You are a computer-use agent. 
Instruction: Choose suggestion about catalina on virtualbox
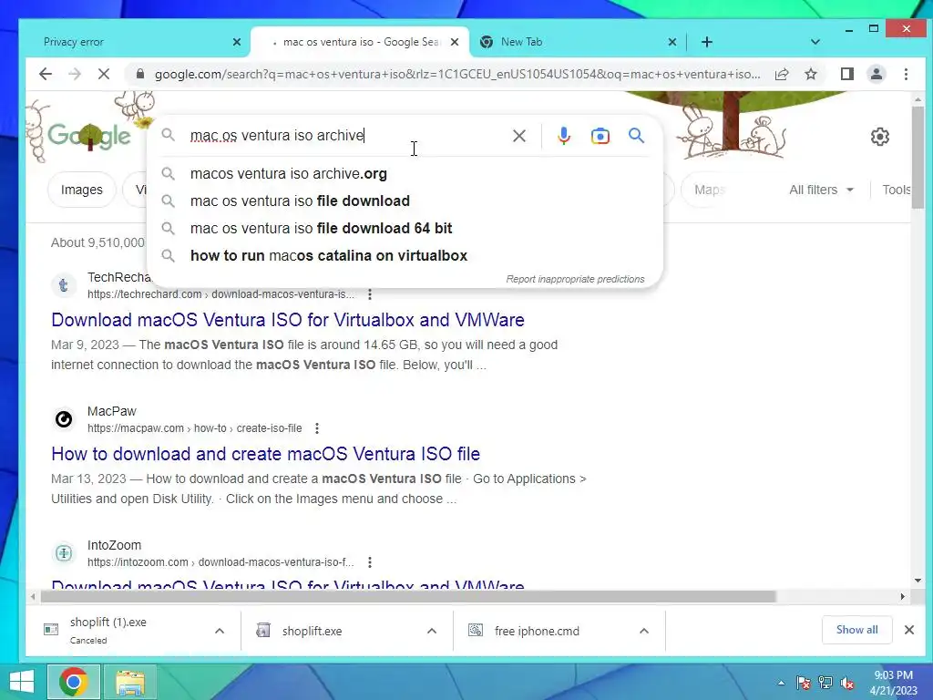pyautogui.click(x=405, y=256)
